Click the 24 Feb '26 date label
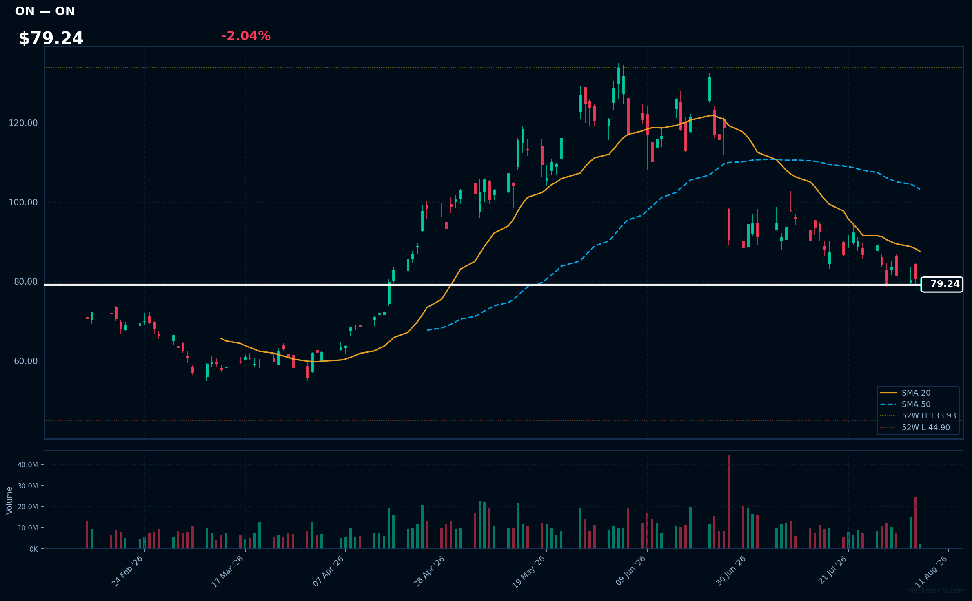This screenshot has height=601, width=972. click(x=127, y=571)
